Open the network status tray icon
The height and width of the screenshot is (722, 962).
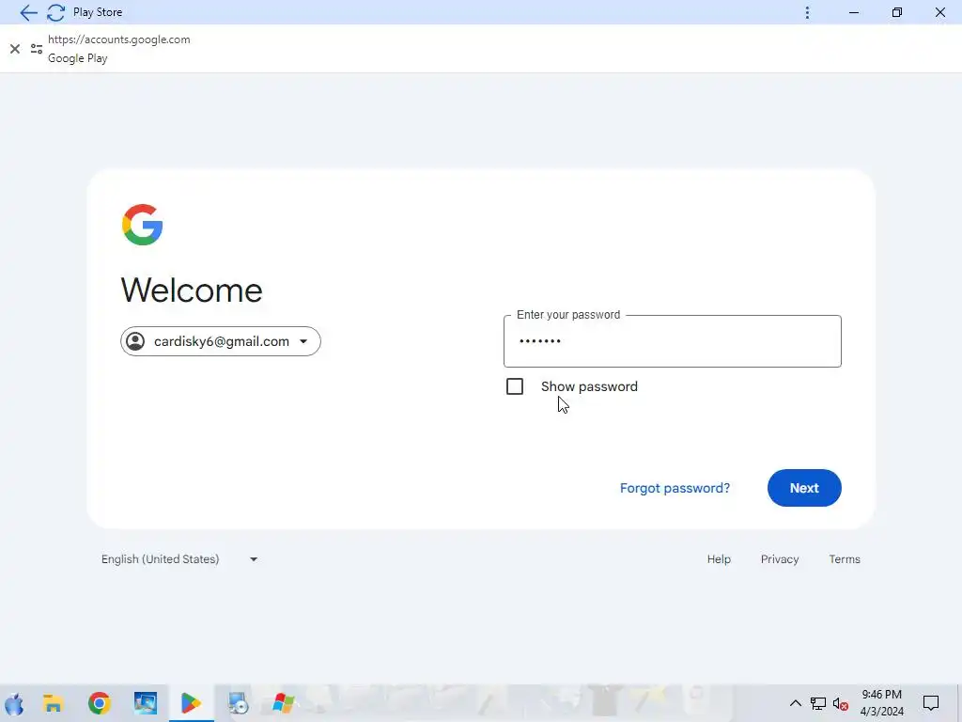click(x=818, y=703)
